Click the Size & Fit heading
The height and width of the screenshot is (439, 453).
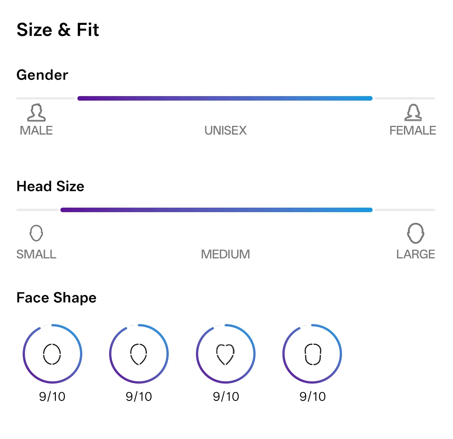(58, 30)
